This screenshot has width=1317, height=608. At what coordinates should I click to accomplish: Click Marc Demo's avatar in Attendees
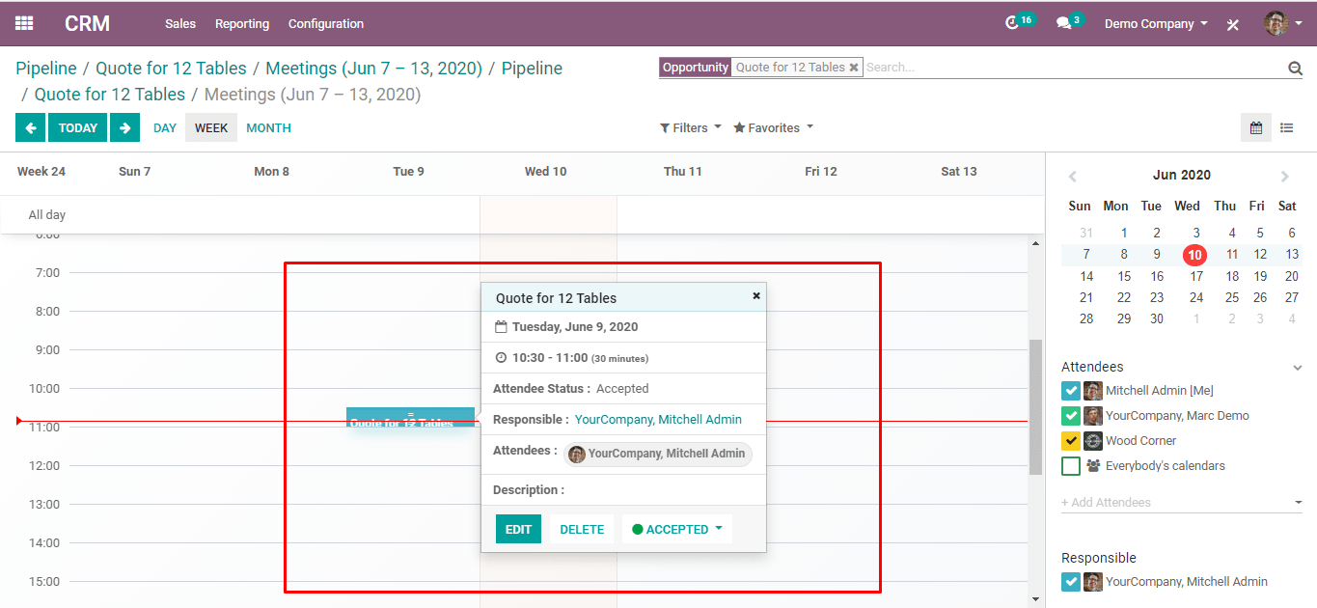[1093, 416]
